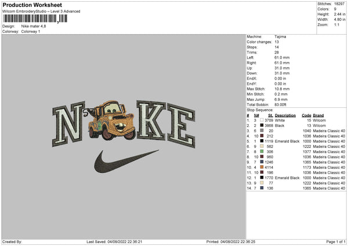Click the Trims value '28'
Viewport: 348px width, 246px height.
pyautogui.click(x=277, y=52)
